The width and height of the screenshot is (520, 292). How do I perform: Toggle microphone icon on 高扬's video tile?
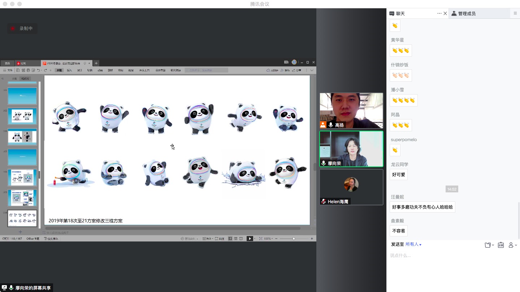pyautogui.click(x=331, y=125)
